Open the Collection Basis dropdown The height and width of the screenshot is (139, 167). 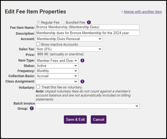pos(57,76)
